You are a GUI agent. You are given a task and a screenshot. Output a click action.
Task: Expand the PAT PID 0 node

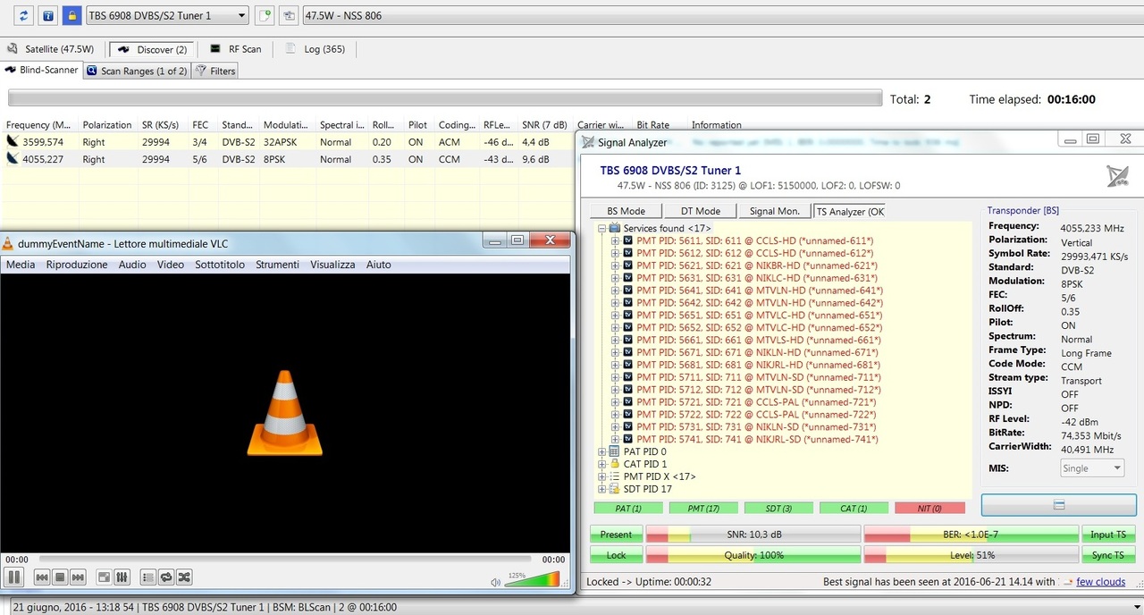(x=602, y=451)
